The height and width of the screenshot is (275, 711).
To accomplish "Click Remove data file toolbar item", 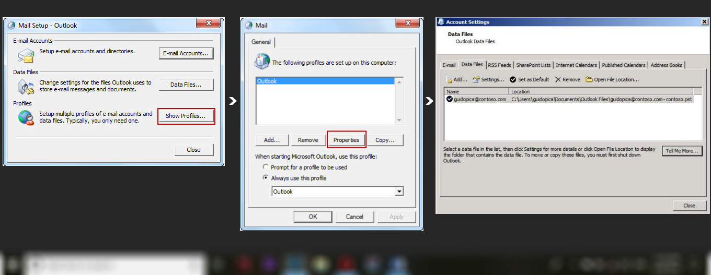I will click(567, 80).
